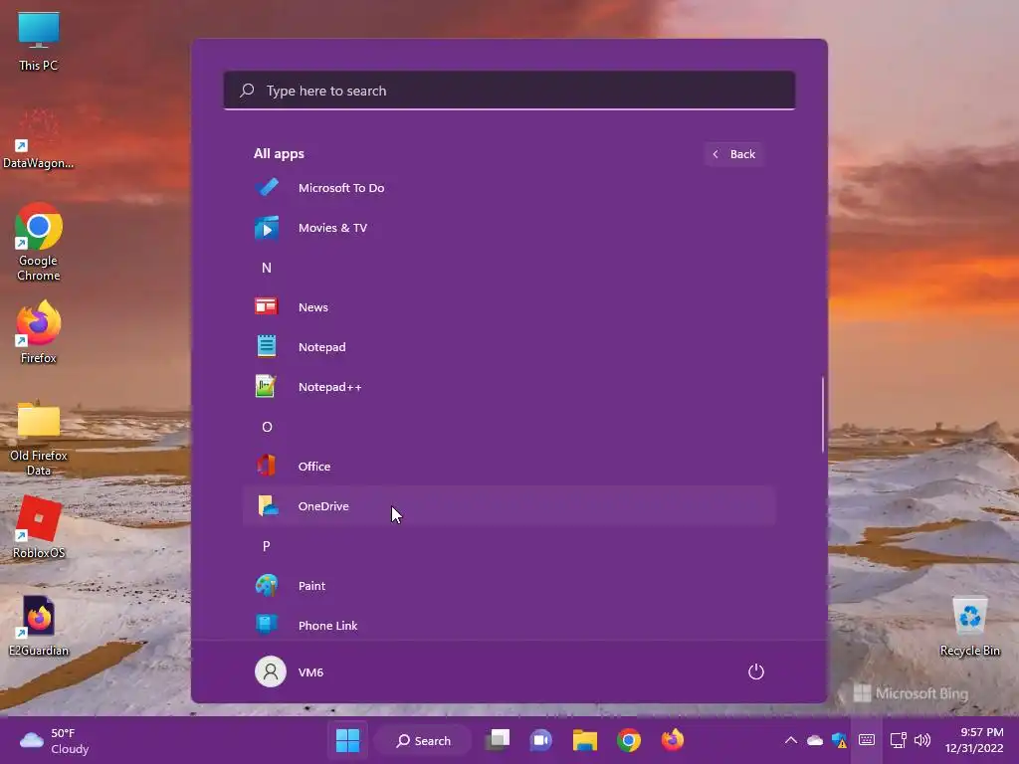Launch Notepad++ from All apps

tap(509, 387)
